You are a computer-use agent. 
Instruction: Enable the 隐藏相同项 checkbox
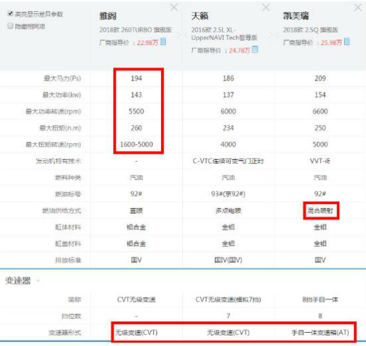[x=10, y=25]
